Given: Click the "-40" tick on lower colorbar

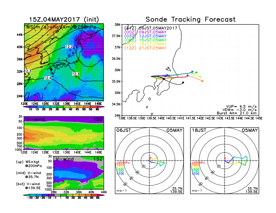Looking at the screenshot, I should pyautogui.click(x=31, y=198).
